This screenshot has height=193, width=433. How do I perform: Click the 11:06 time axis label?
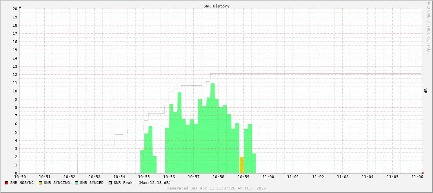pyautogui.click(x=417, y=177)
